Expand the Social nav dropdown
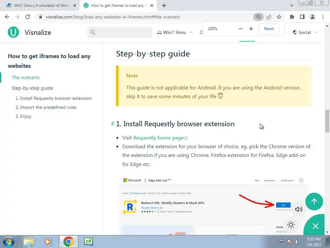This screenshot has width=330, height=248. coord(305,32)
